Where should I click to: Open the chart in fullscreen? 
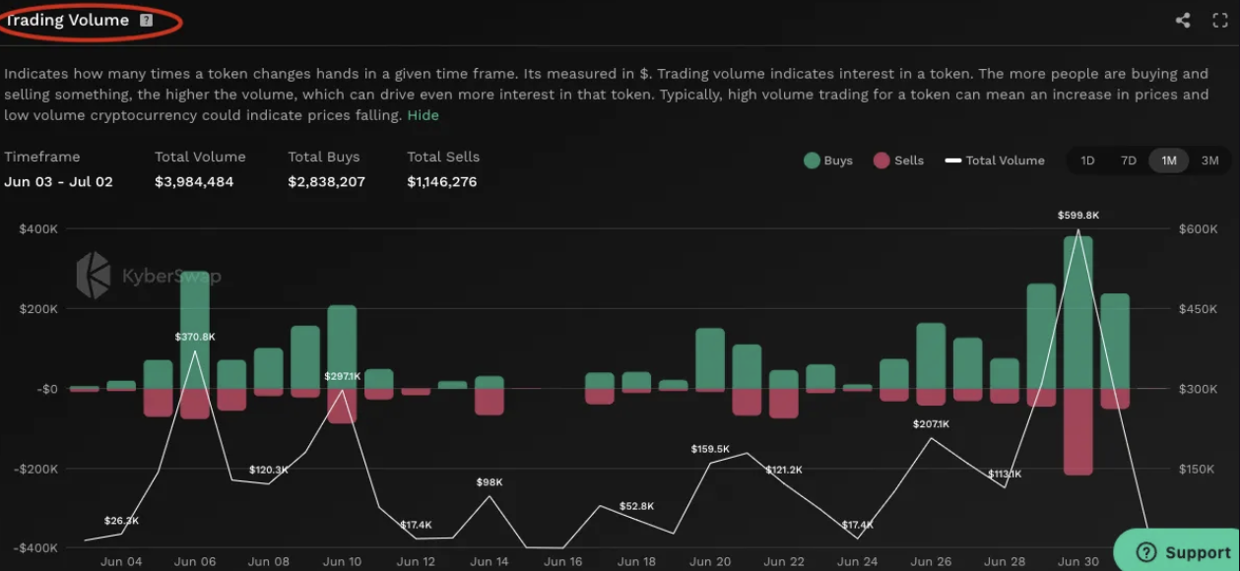point(1219,21)
